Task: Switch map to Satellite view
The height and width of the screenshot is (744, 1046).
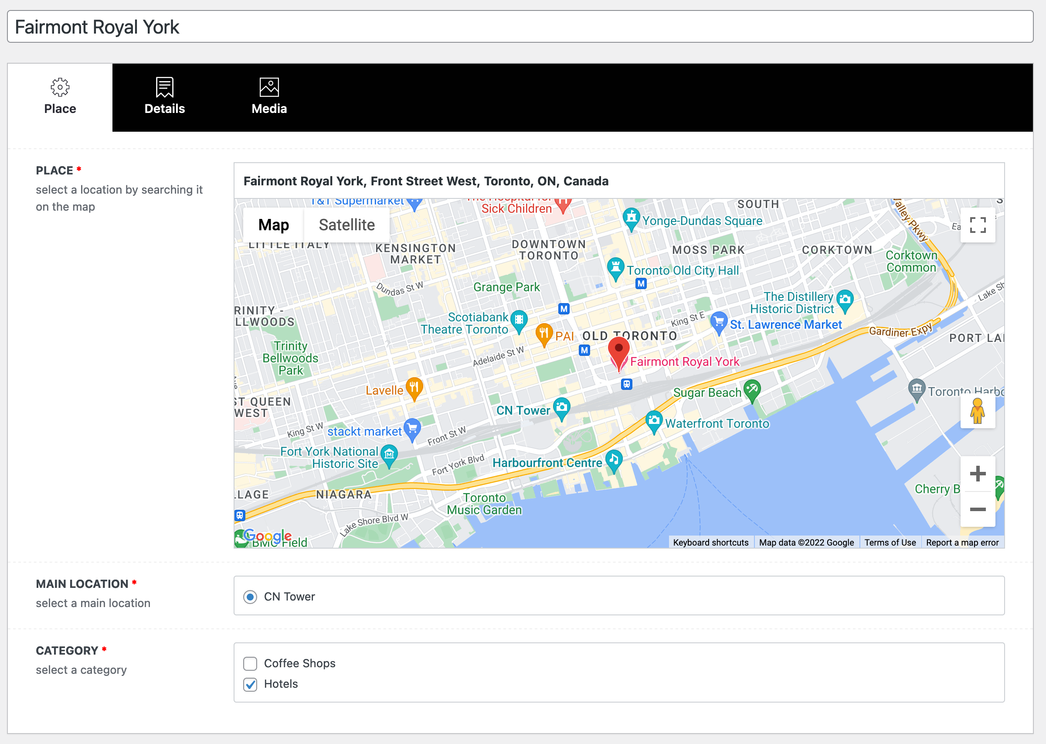Action: (x=346, y=225)
